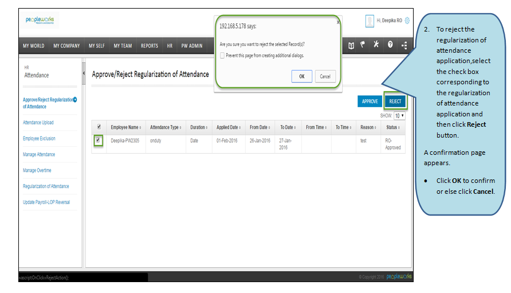511x293 pixels.
Task: Open the HR menu
Action: pyautogui.click(x=170, y=46)
